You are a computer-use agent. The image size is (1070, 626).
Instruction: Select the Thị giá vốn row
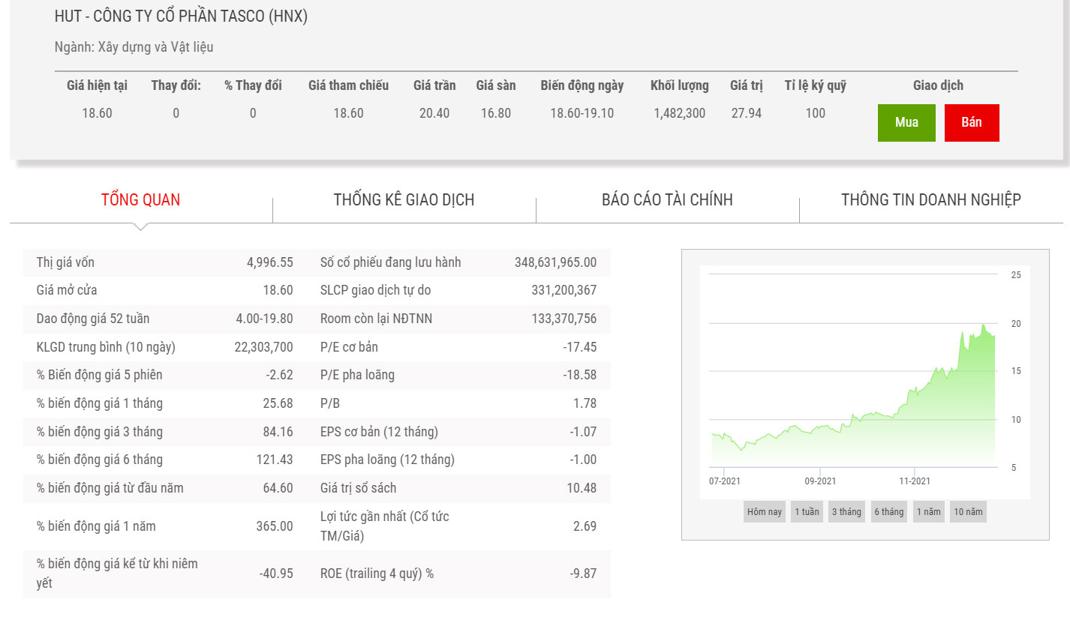[x=165, y=262]
